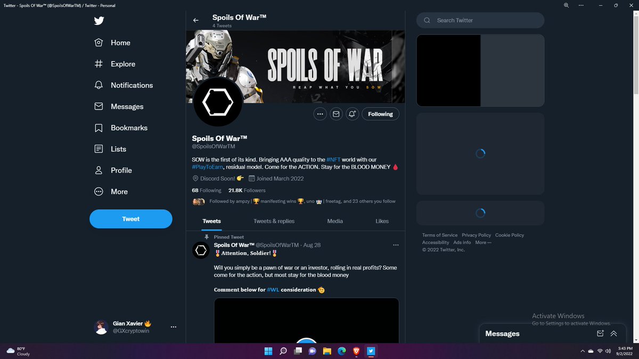Viewport: 639px width, 359px height.
Task: Open Brave browser on taskbar
Action: 356,351
